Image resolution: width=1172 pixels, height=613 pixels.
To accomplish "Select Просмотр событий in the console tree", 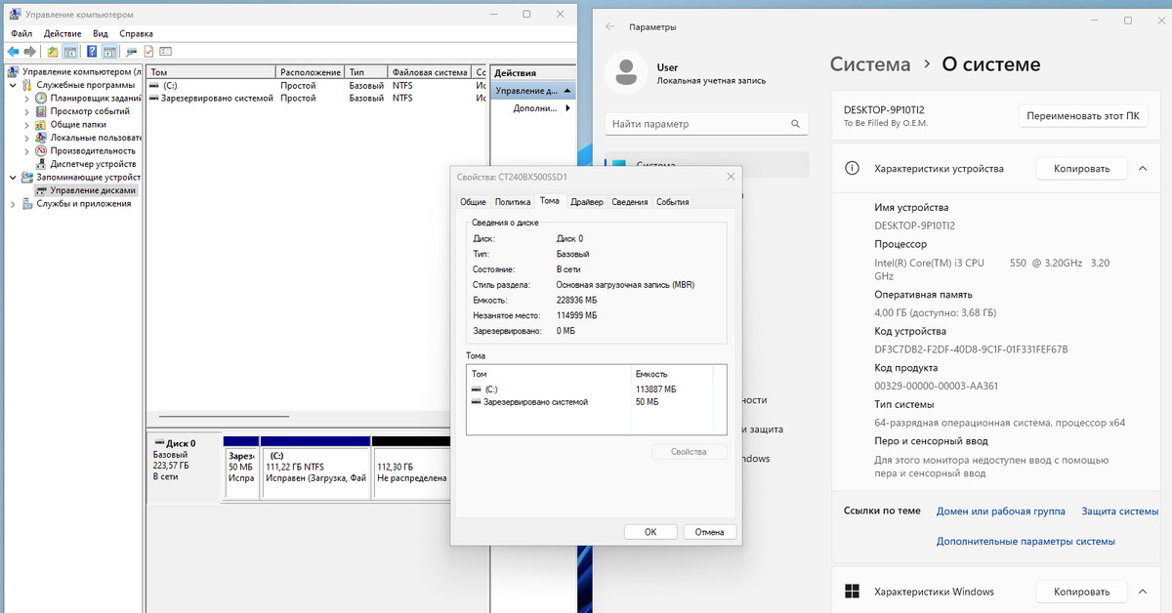I will pos(89,111).
